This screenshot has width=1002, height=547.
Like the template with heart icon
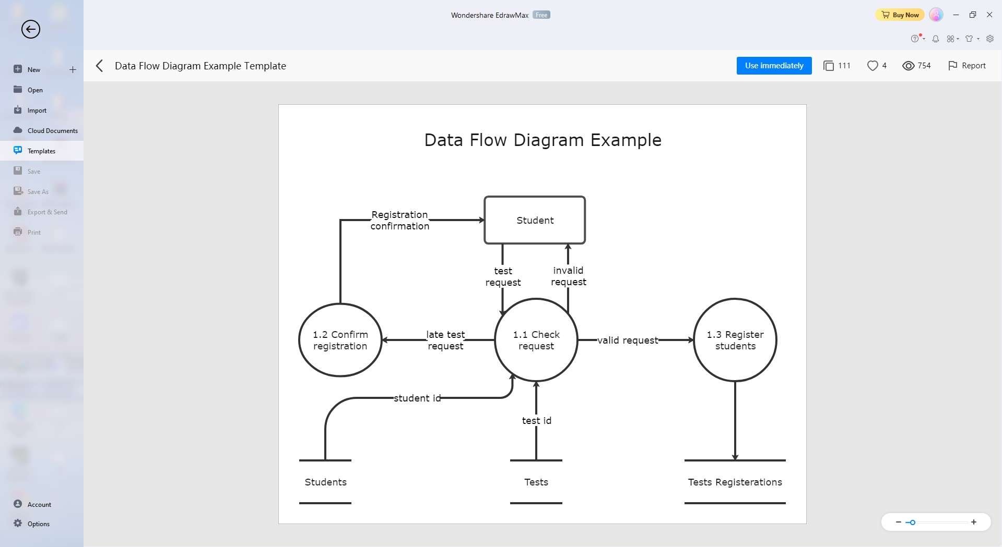pos(872,66)
